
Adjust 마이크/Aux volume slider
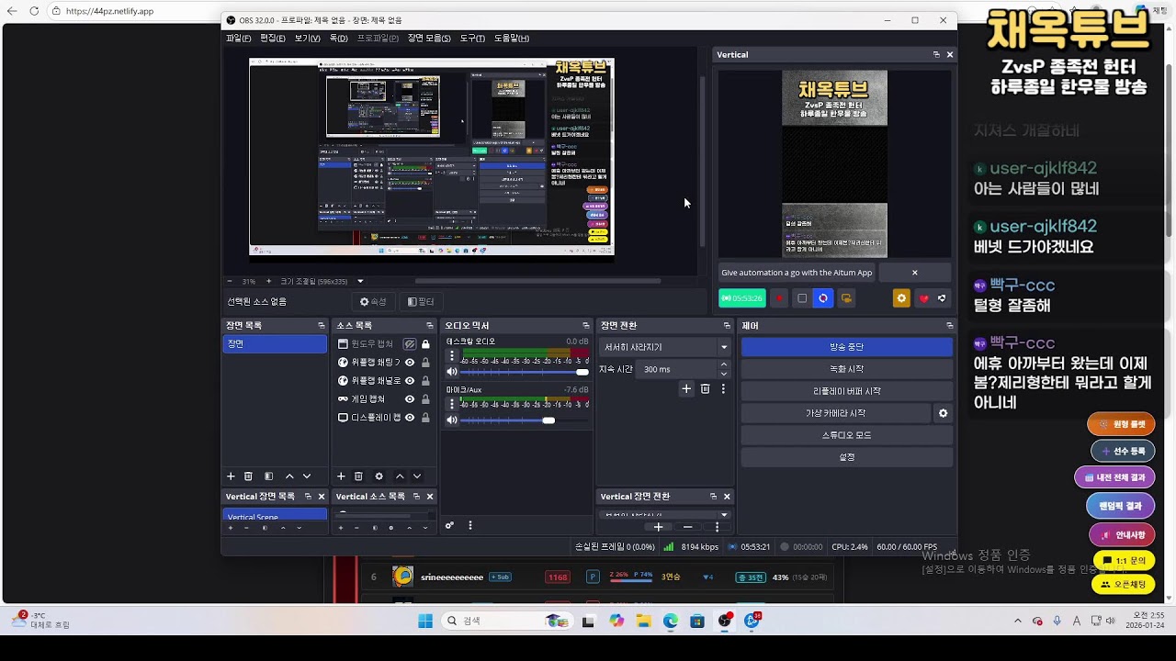click(524, 420)
